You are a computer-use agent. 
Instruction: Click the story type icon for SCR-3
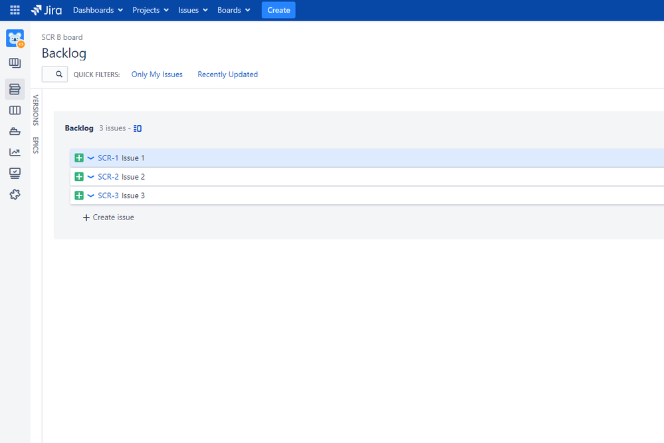pos(79,196)
